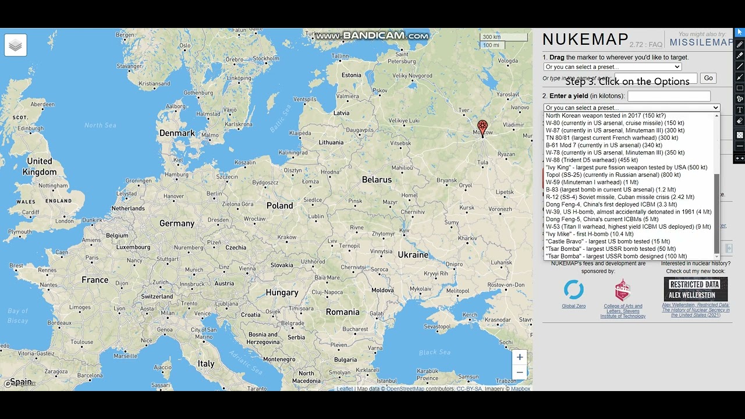Select TN 80/81 French warhead preset
This screenshot has height=419, width=745.
pos(629,138)
